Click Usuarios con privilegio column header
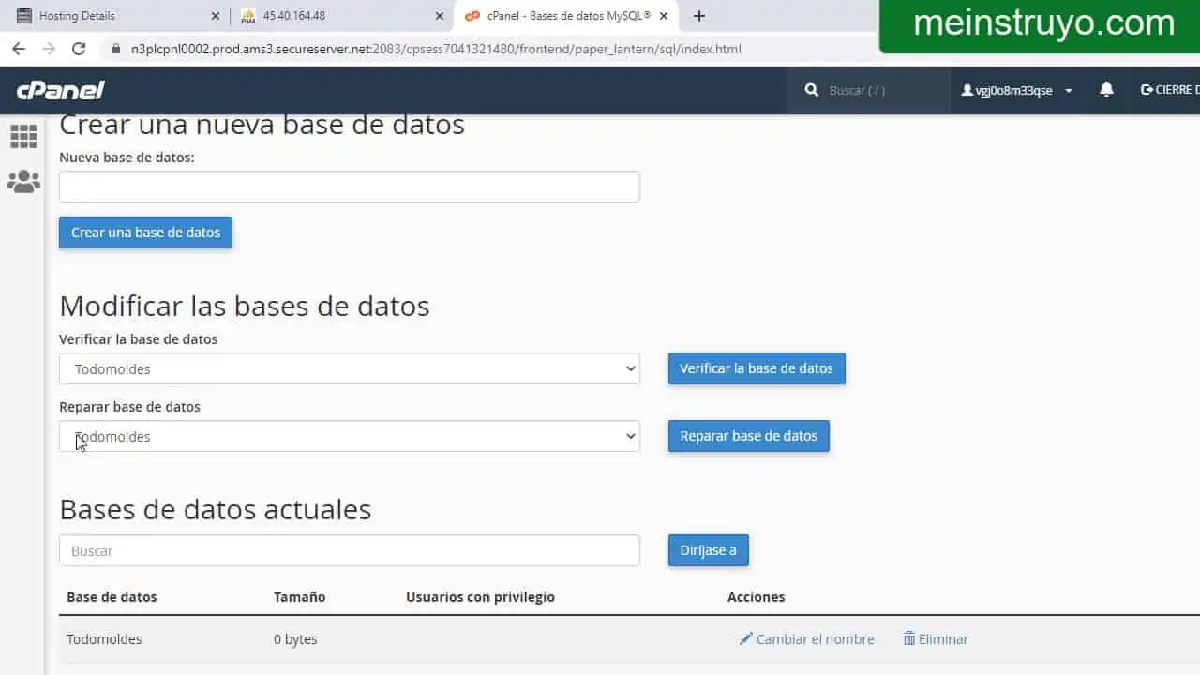The width and height of the screenshot is (1200, 675). pos(480,597)
